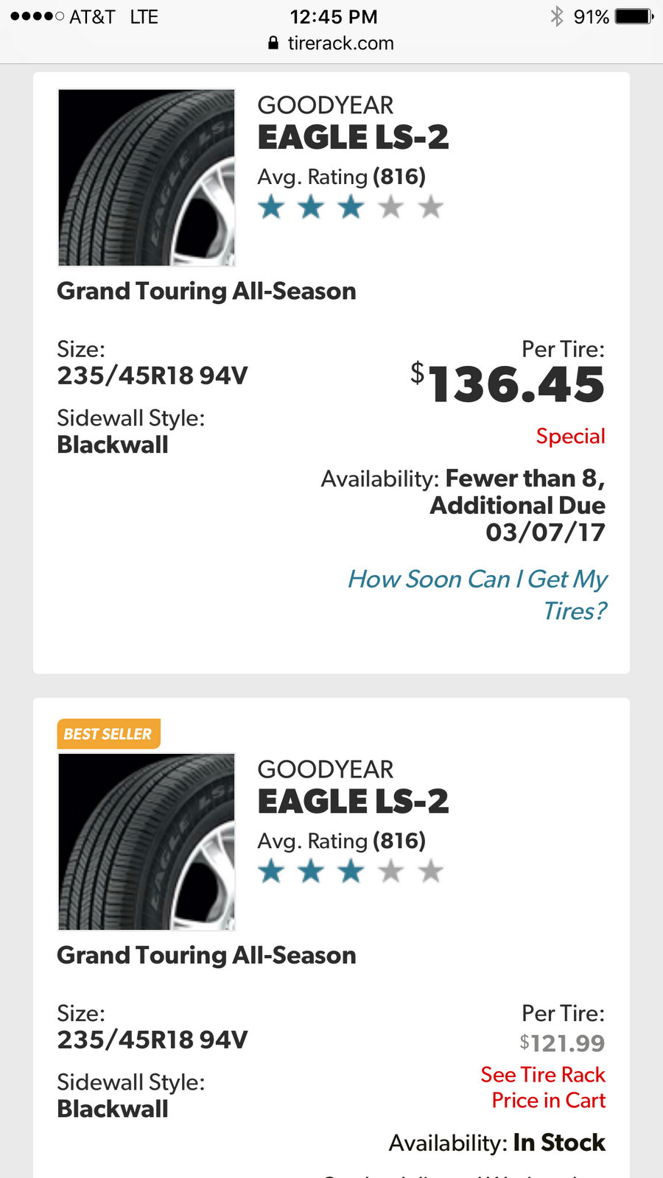This screenshot has height=1178, width=663.
Task: Open second Eagle LS-2 product title
Action: pos(353,802)
